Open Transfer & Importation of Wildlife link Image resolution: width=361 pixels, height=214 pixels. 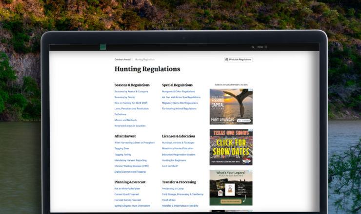(180, 206)
